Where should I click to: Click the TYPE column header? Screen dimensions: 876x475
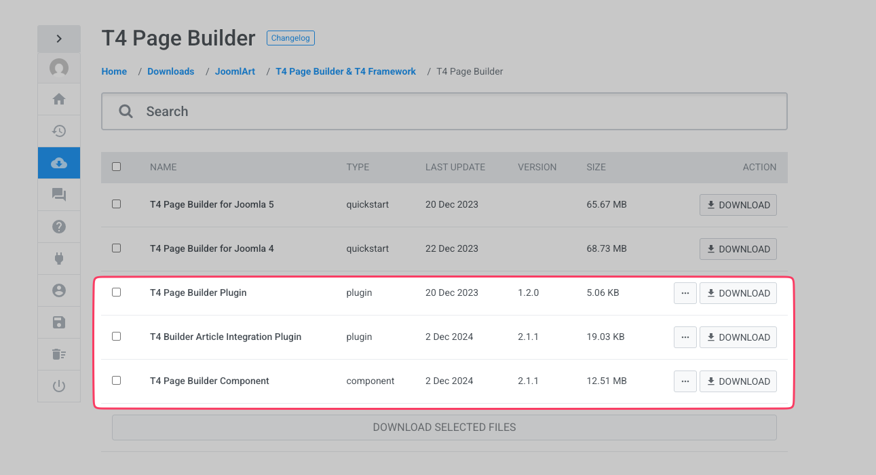358,167
